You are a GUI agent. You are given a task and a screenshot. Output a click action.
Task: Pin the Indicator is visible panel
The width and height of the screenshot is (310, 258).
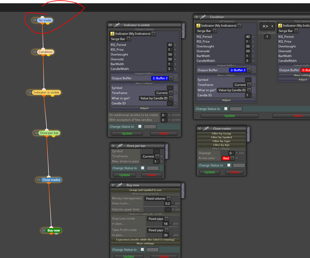(117, 25)
